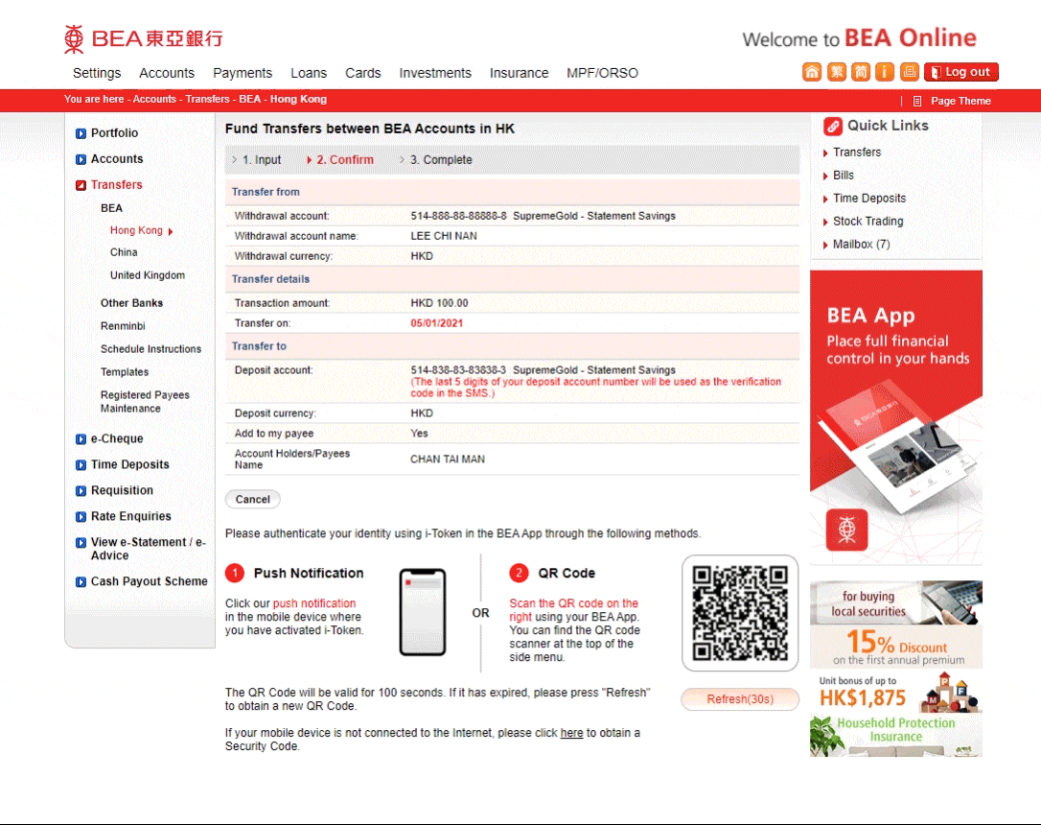Screen dimensions: 1041x825
Task: Open the 15% Discount local securities banner
Action: point(896,625)
